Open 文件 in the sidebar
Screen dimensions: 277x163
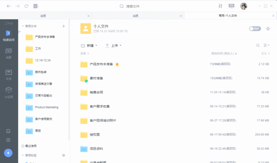[8, 75]
